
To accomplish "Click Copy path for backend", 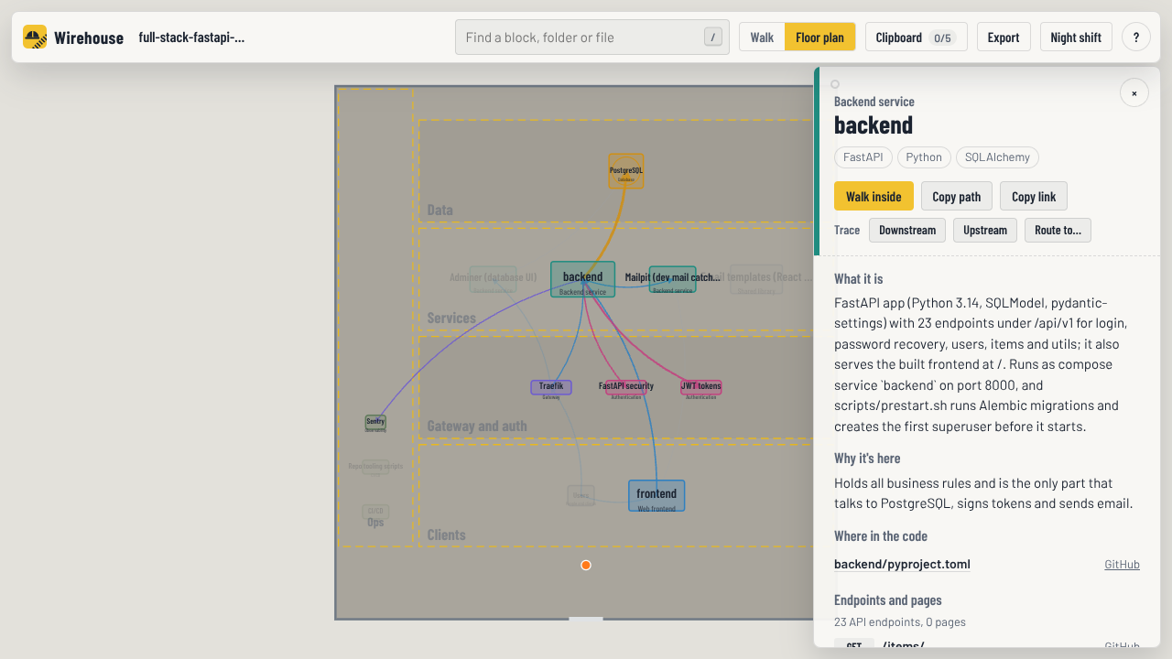I will 957,196.
